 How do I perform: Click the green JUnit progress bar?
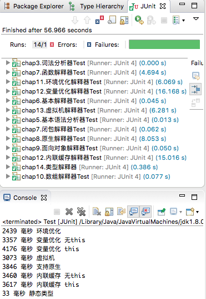point(164,45)
